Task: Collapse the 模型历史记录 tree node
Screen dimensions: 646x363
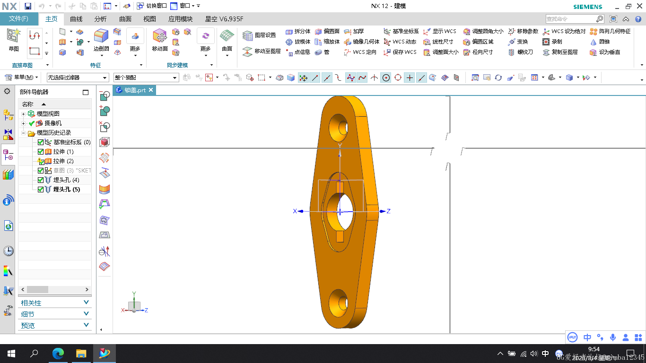Action: coord(23,133)
